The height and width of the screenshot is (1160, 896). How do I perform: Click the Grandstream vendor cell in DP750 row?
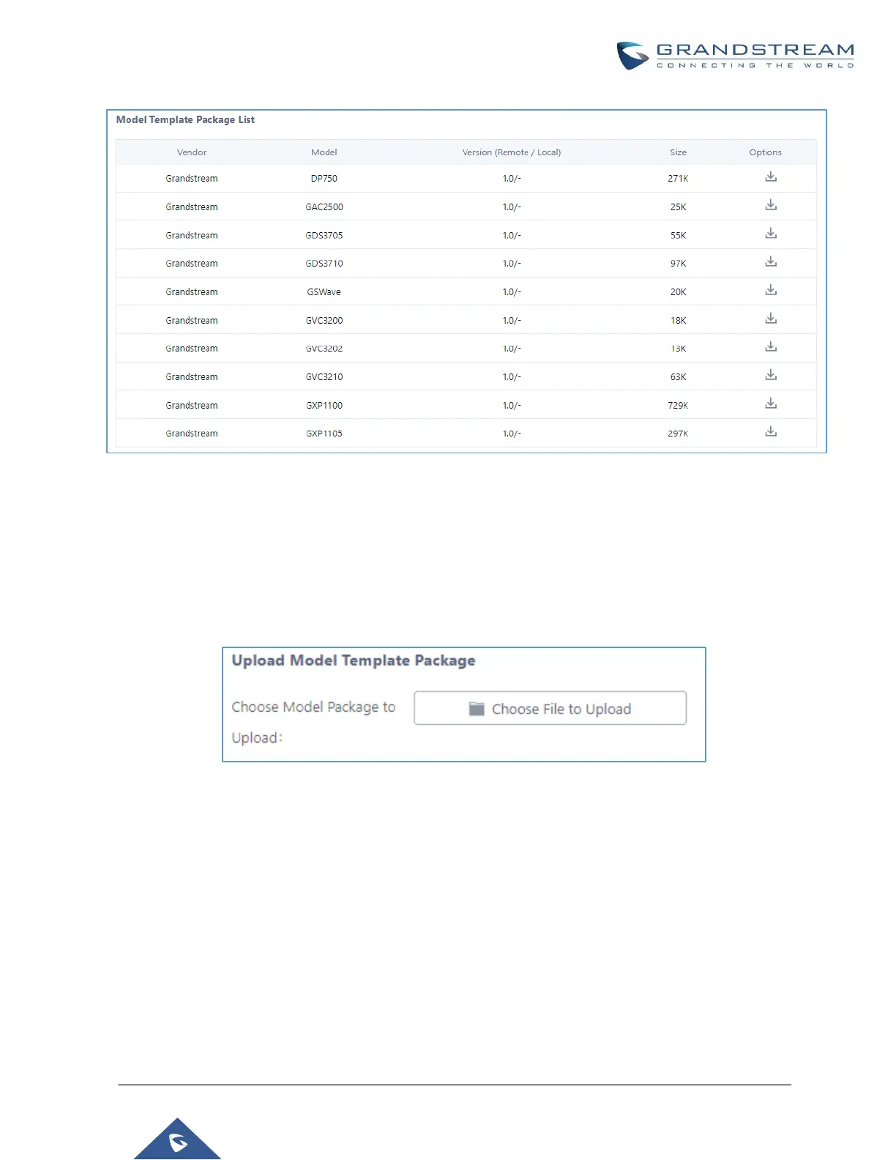(192, 179)
